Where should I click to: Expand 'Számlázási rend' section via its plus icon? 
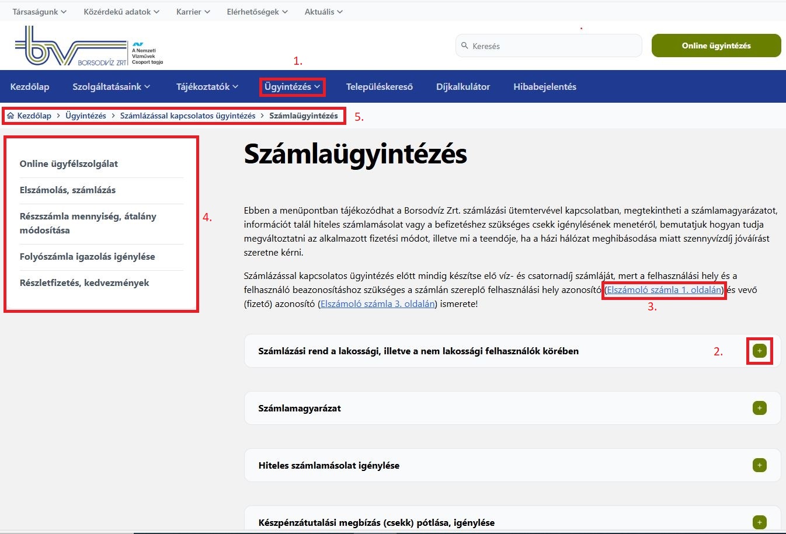(x=759, y=351)
